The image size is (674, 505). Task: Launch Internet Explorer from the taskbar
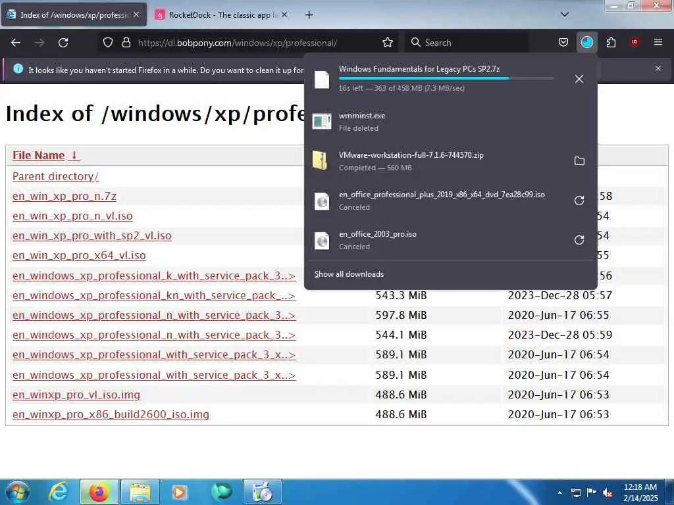[x=59, y=492]
